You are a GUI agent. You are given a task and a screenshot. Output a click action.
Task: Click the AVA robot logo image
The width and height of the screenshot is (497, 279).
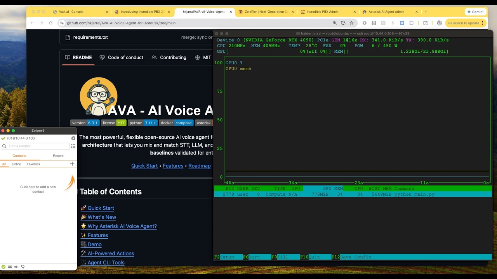99,96
